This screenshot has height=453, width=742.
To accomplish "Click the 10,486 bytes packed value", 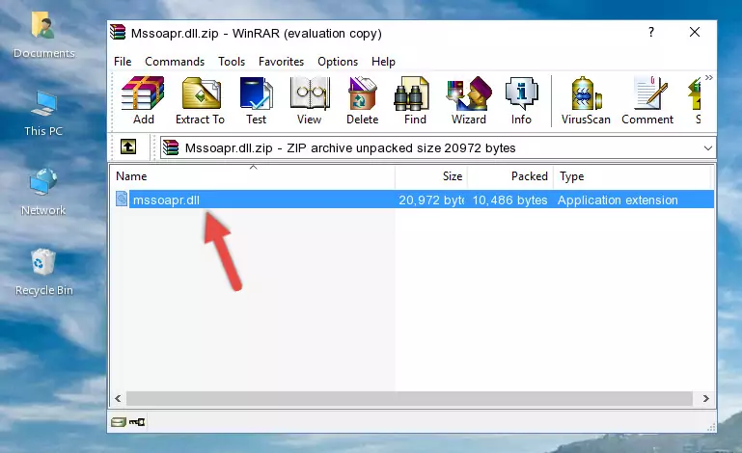I will coord(509,200).
